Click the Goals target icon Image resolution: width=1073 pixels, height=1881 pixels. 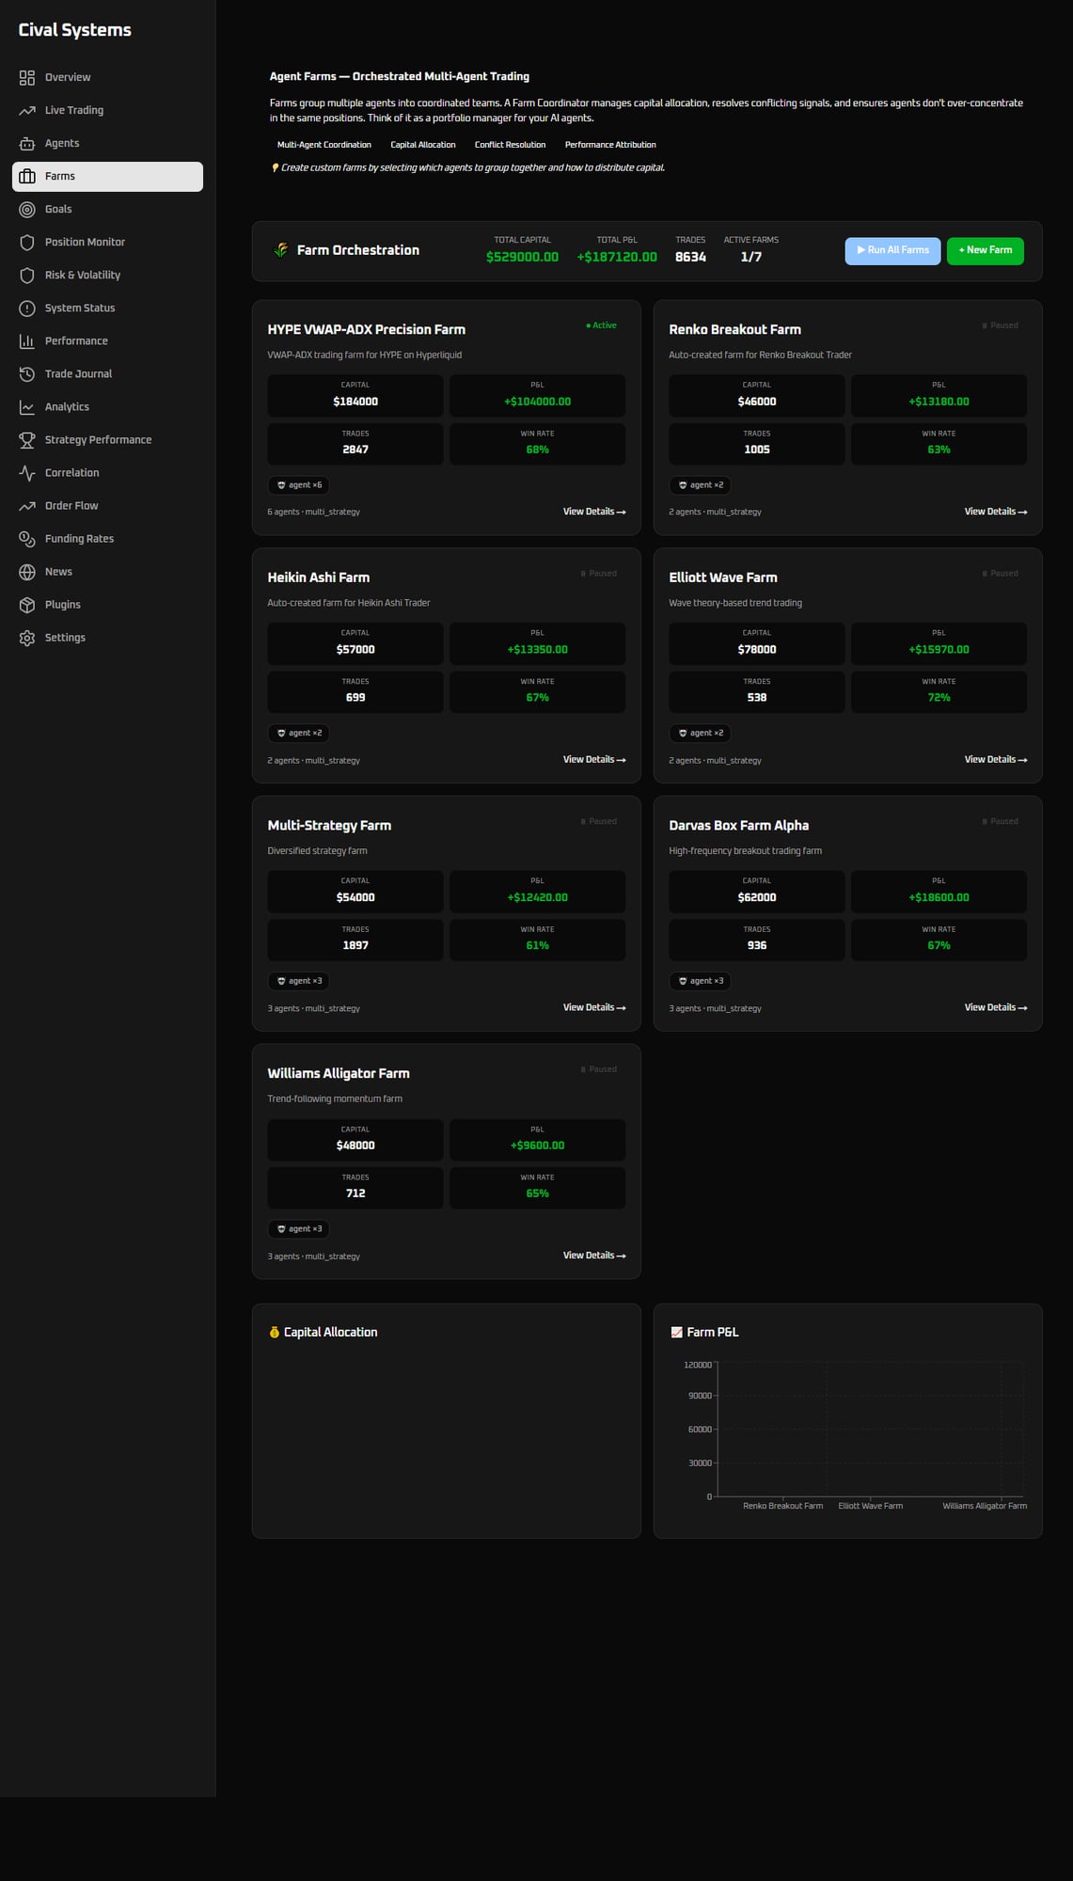point(27,210)
